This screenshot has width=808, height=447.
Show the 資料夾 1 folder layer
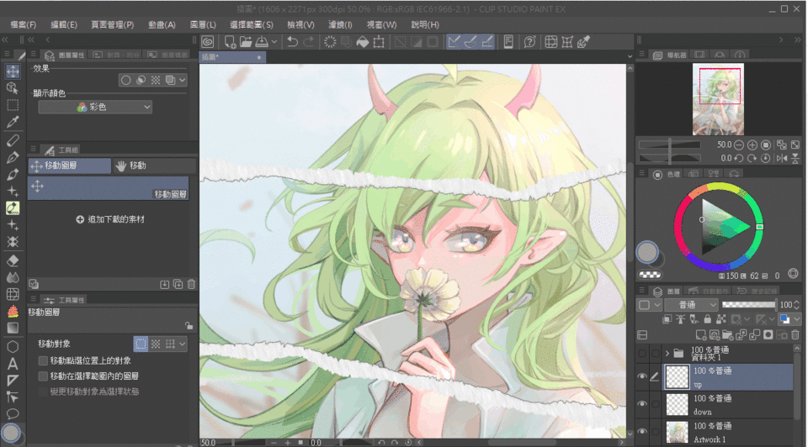(642, 354)
